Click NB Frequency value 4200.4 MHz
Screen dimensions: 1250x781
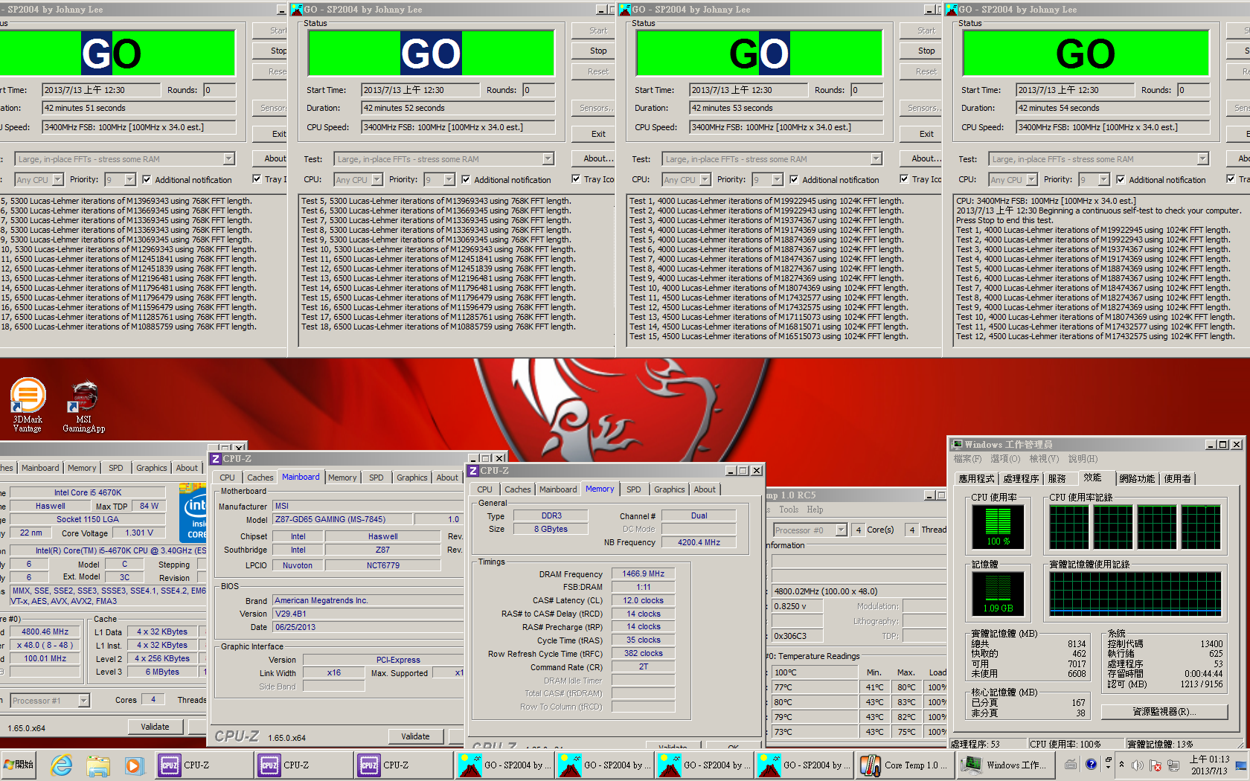[699, 542]
